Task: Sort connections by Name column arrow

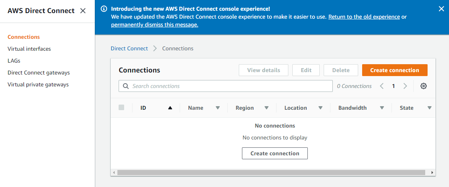Action: tap(218, 108)
